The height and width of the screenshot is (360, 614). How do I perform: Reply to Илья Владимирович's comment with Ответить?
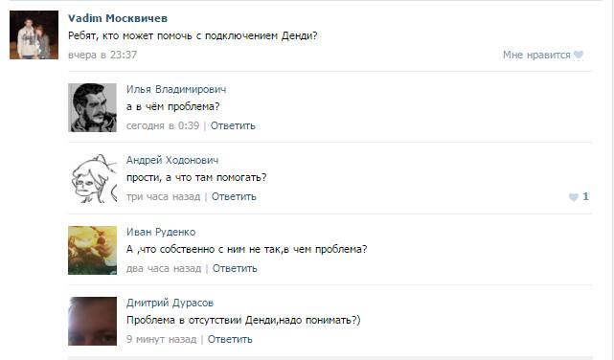(233, 125)
